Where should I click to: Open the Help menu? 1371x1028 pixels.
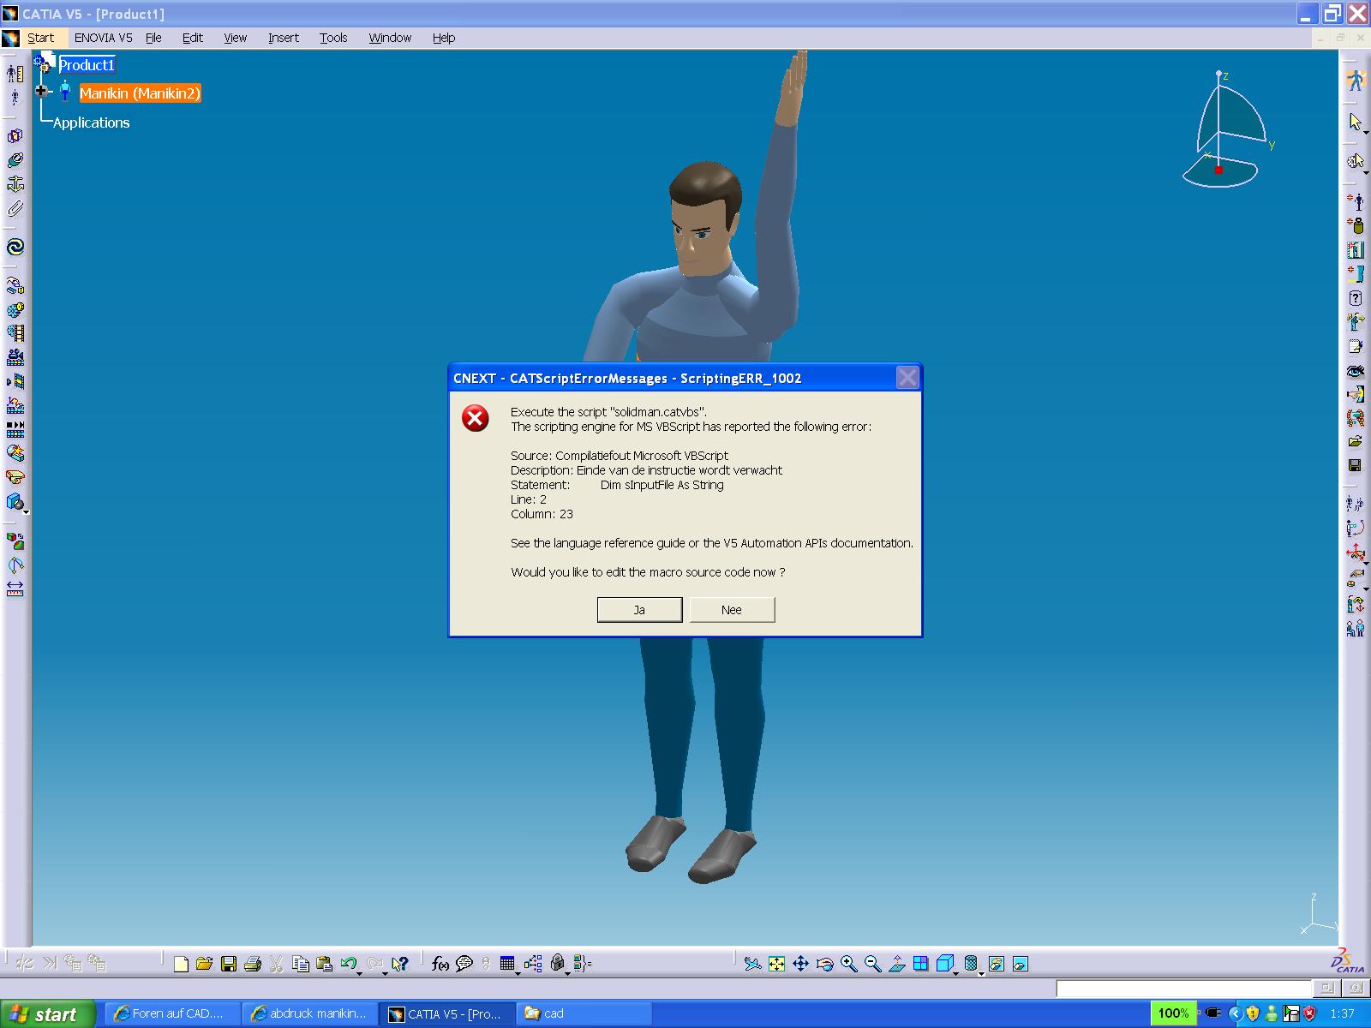point(444,38)
